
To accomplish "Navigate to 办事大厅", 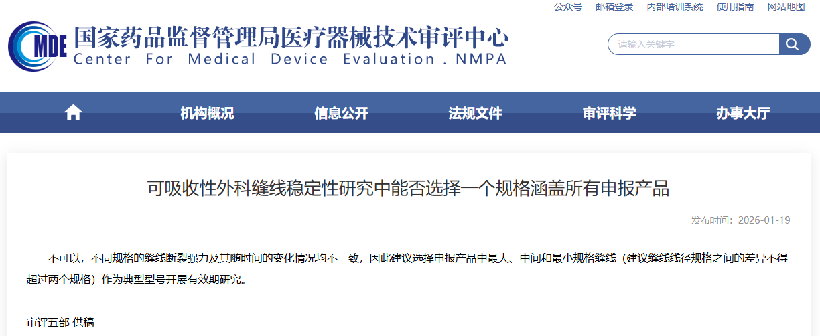I will tap(743, 113).
